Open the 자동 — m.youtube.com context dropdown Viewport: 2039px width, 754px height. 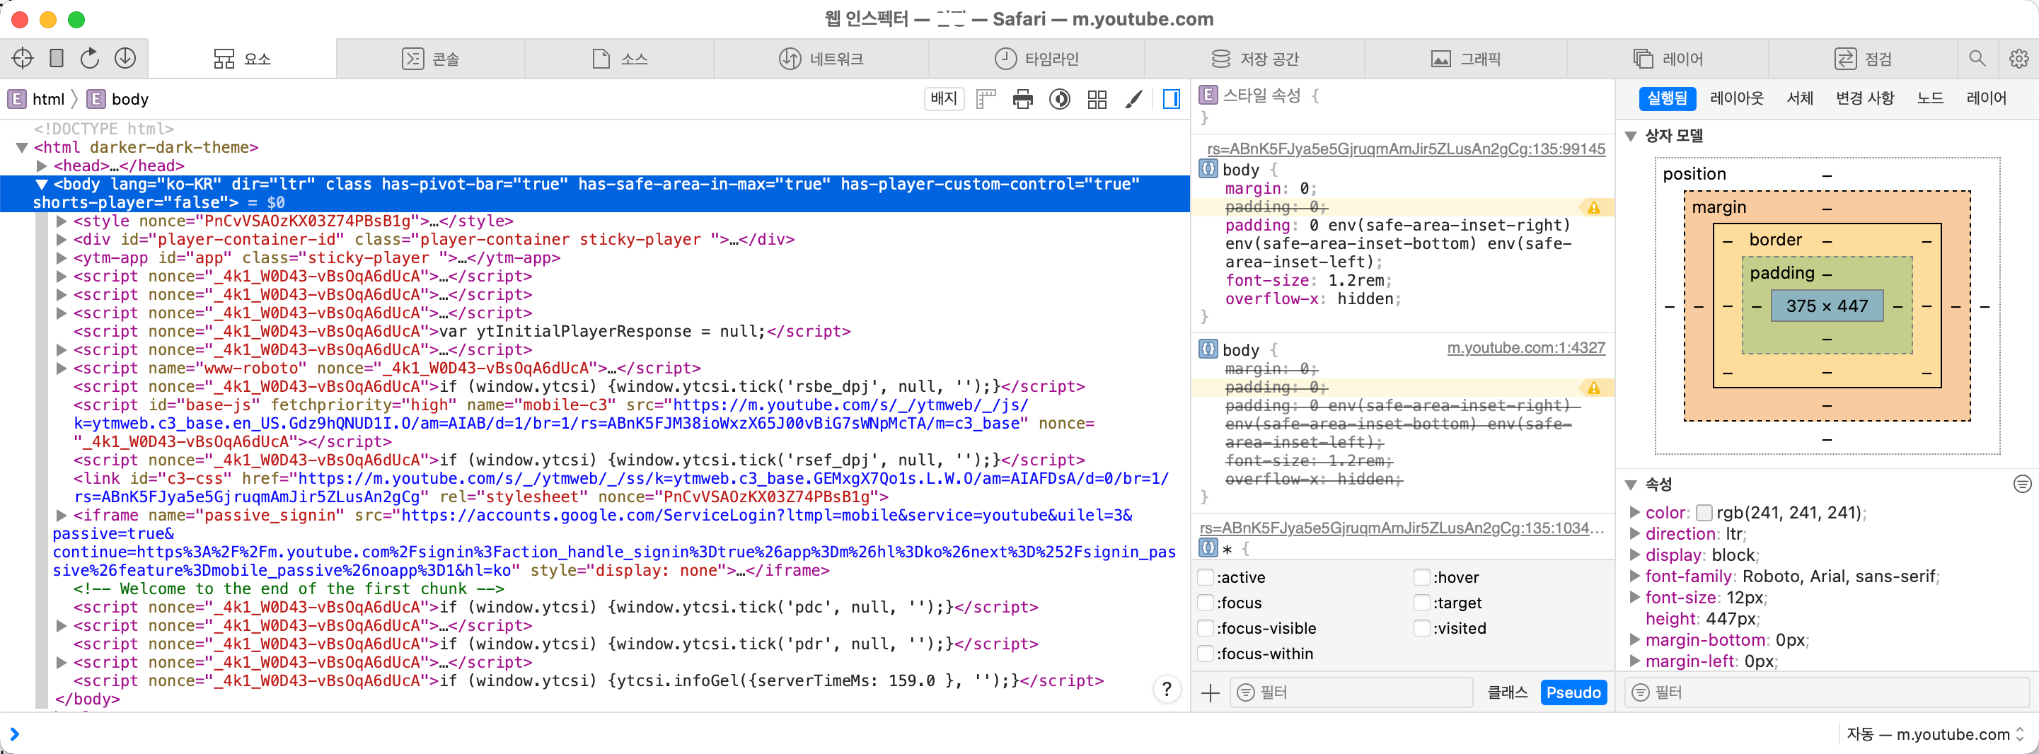click(x=1936, y=734)
